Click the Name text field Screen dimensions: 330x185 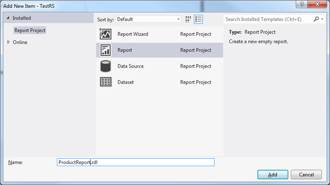tap(136, 162)
